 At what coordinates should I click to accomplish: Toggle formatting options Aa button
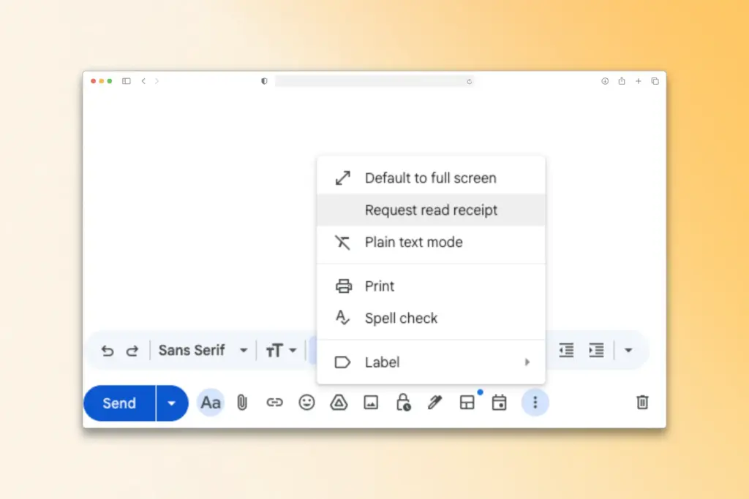[x=211, y=403]
